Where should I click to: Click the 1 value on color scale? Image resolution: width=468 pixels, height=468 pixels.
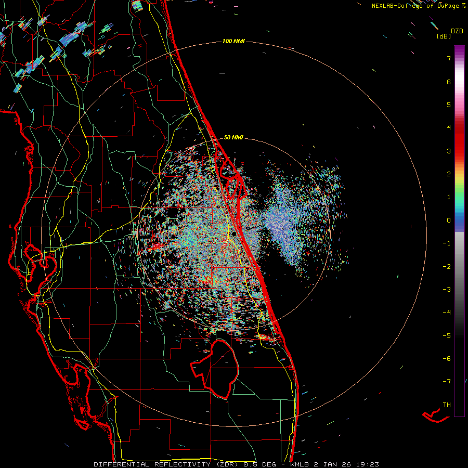(449, 197)
